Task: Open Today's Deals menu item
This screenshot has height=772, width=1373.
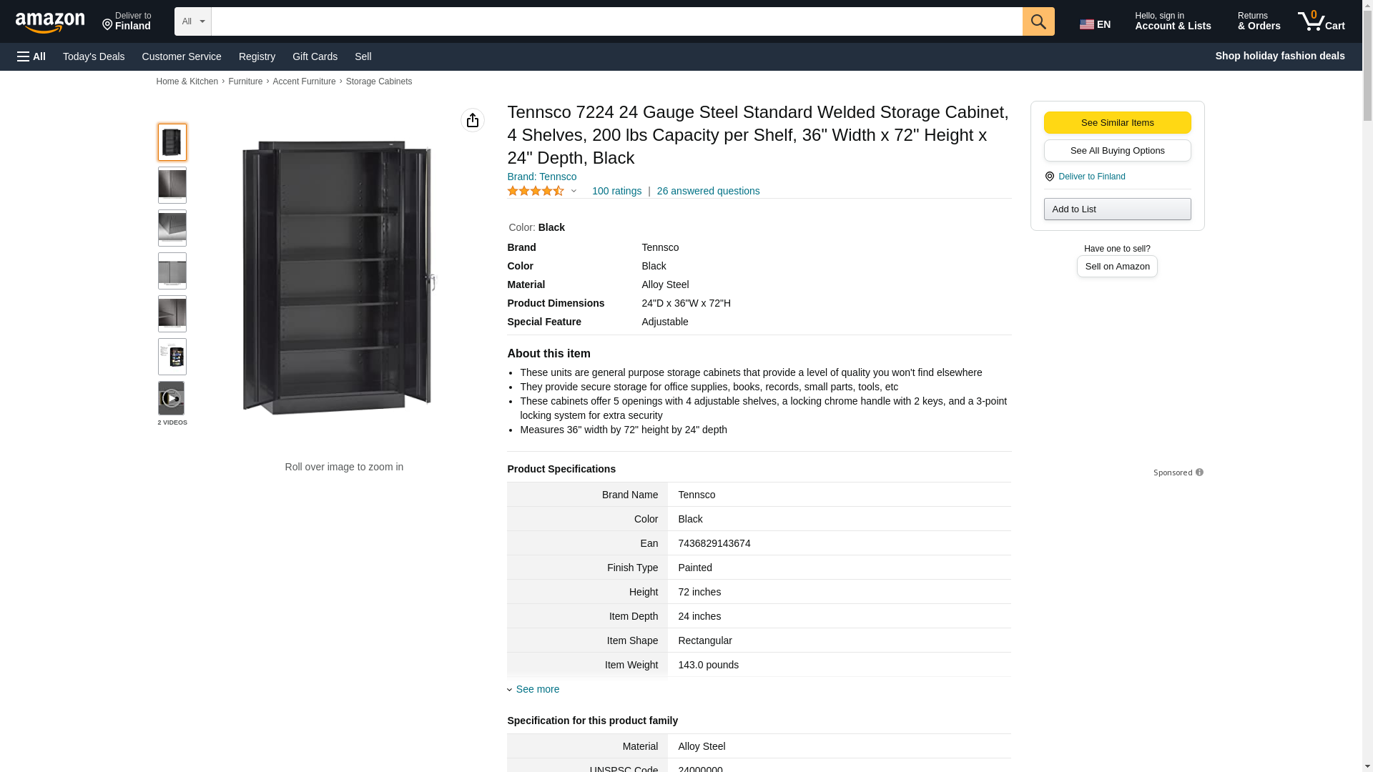Action: [x=94, y=56]
